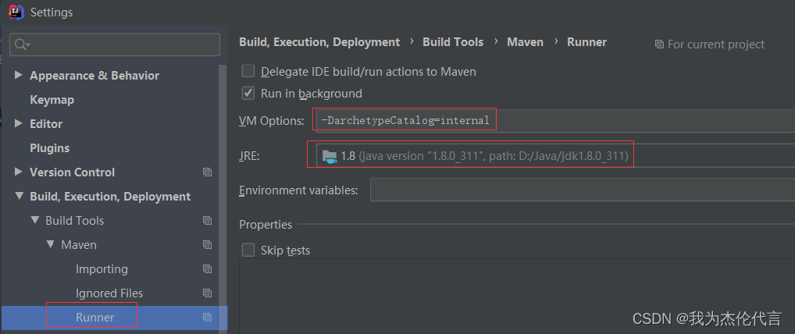Open the Plugins settings page
Screen dimensions: 795x334
tap(50, 148)
